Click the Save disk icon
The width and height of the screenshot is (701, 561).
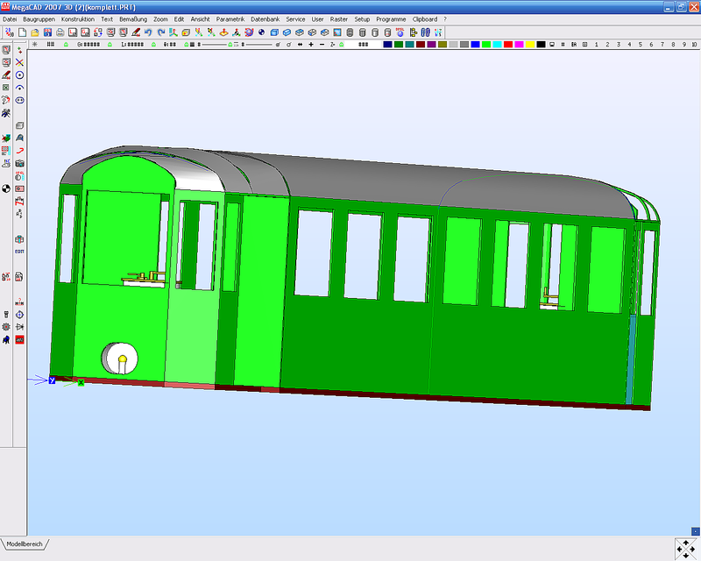[x=47, y=32]
